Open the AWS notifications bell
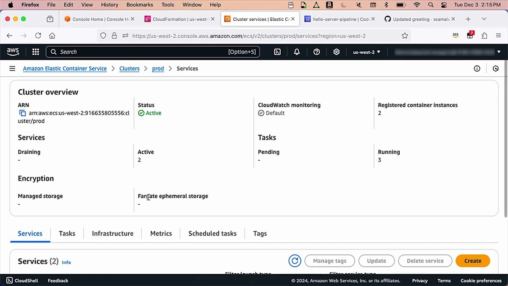Viewport: 508px width, 286px height. 297,52
